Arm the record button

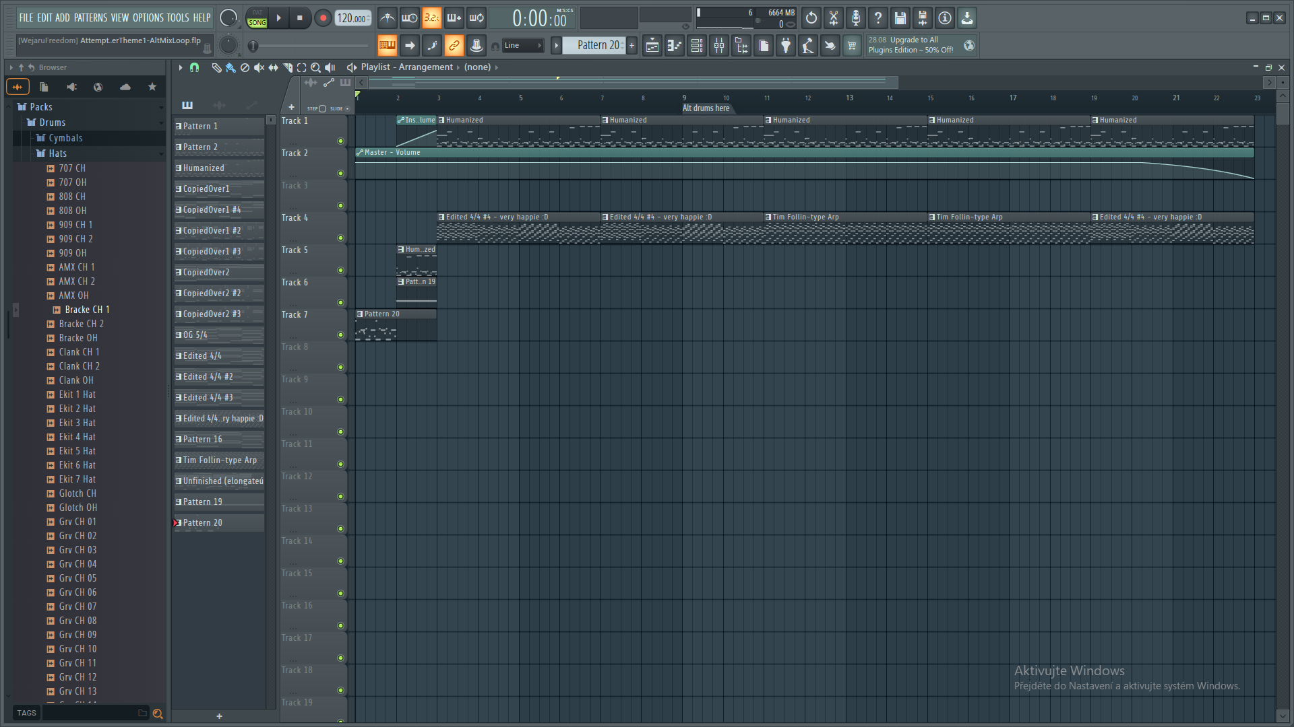click(x=323, y=18)
